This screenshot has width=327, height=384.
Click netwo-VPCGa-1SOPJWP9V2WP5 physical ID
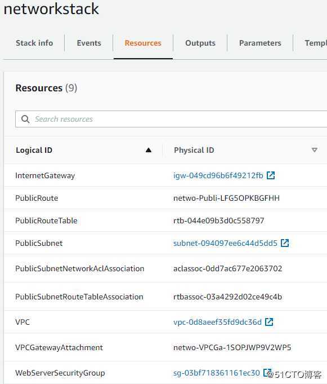232,347
